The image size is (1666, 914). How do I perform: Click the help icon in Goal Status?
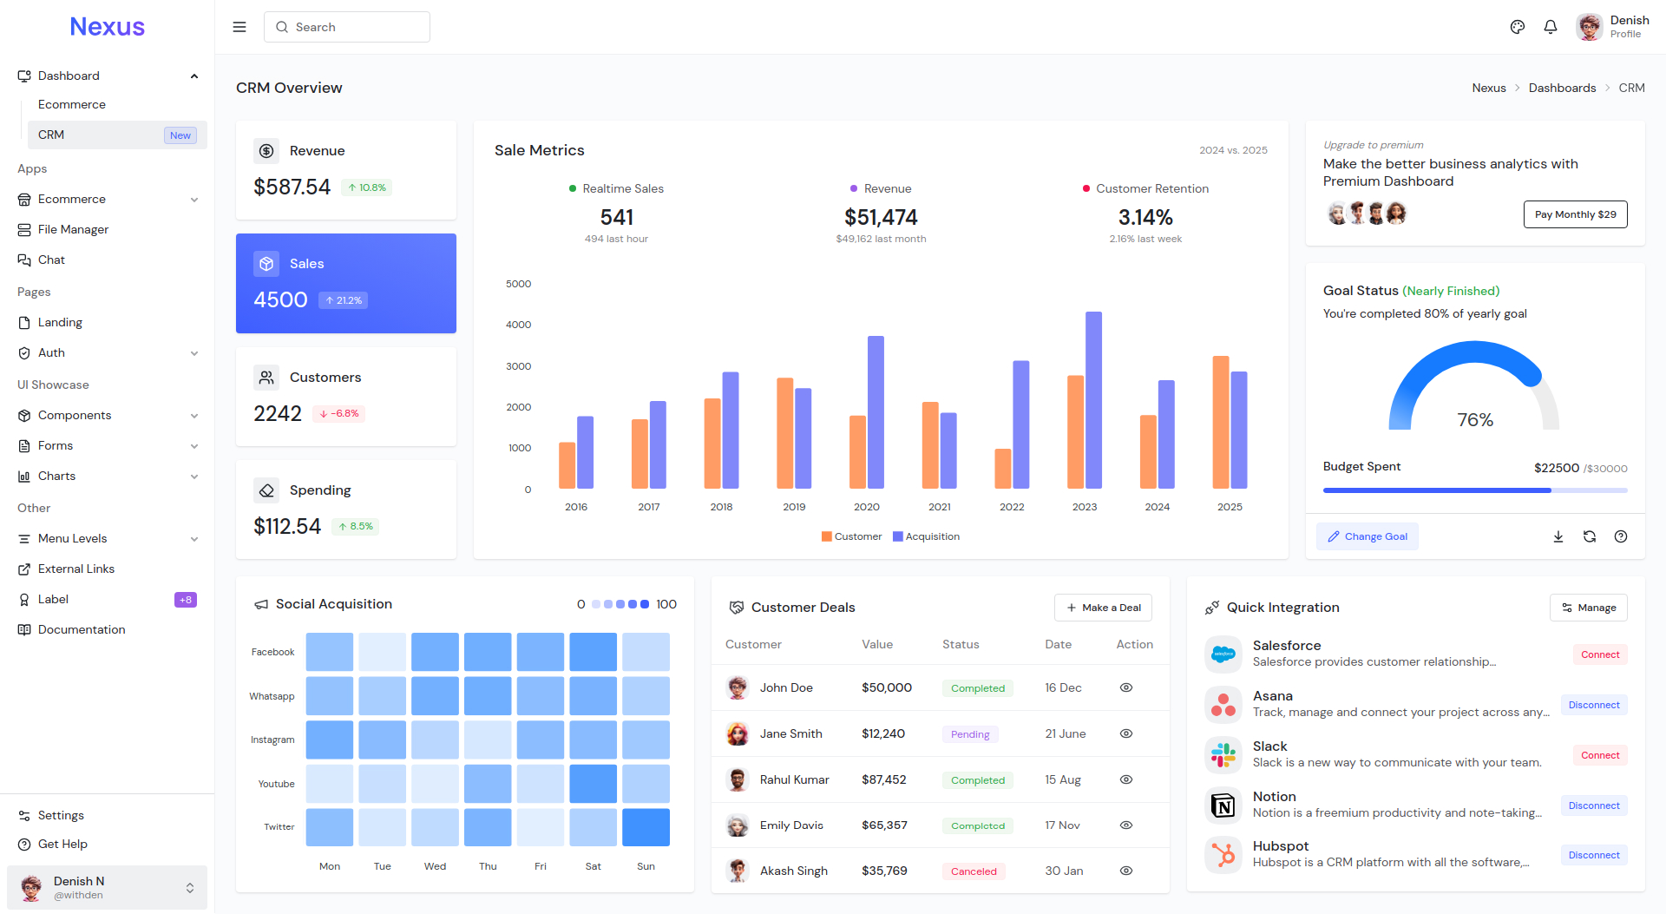[1621, 536]
